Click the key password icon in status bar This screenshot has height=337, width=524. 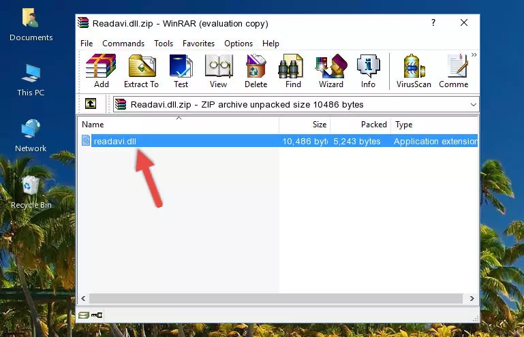(97, 315)
